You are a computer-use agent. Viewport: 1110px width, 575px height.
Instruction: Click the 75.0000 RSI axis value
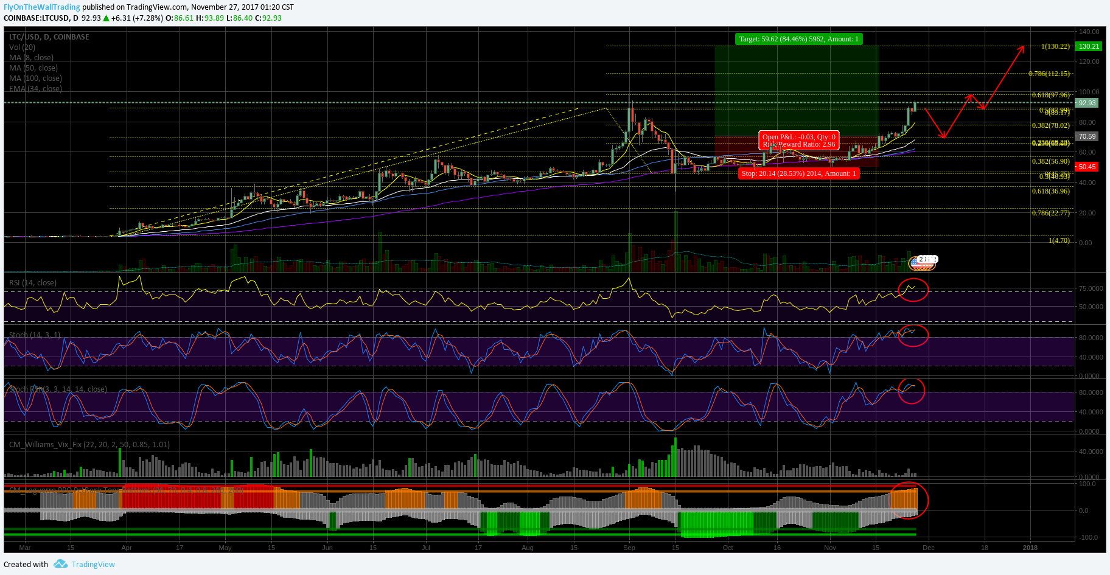click(1091, 288)
